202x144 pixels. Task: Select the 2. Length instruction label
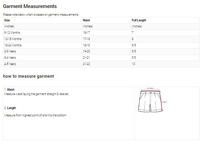10,108
